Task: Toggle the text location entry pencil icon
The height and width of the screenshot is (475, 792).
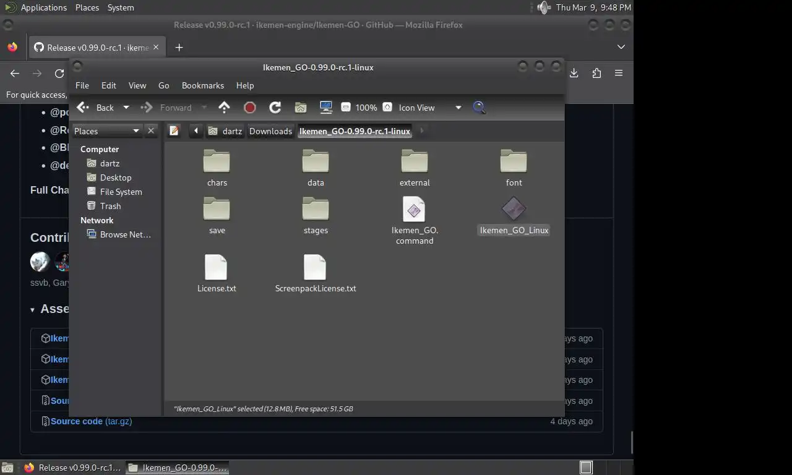Action: click(x=174, y=131)
